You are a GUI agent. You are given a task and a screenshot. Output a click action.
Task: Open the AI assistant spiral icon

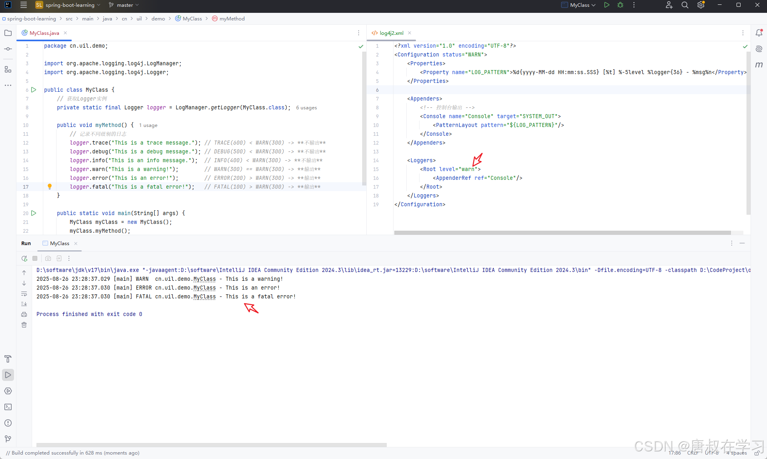click(759, 49)
